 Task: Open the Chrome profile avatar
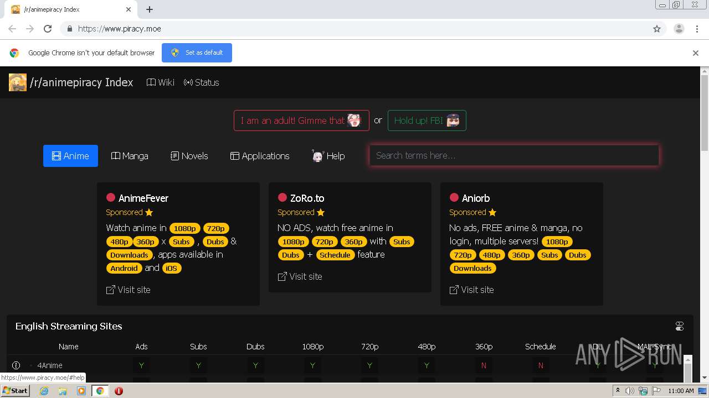click(679, 29)
